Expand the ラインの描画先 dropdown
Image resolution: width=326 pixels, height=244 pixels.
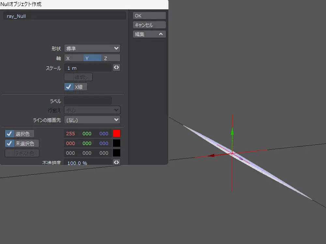click(92, 120)
